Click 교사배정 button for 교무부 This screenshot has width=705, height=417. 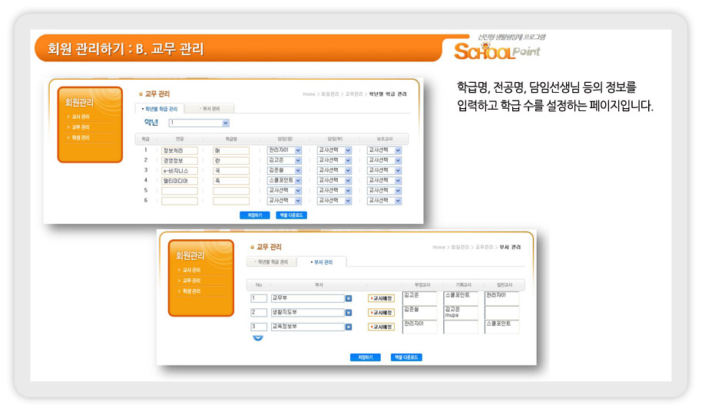coord(382,298)
